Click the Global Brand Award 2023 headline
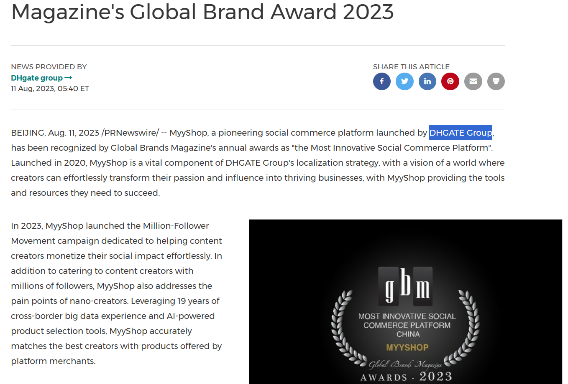 (202, 12)
